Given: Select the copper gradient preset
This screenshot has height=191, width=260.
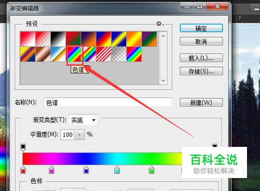Looking at the screenshot, I should tap(43, 54).
